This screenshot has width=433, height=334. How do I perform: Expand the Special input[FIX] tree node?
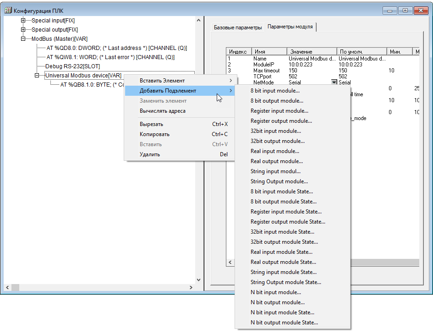pyautogui.click(x=23, y=21)
